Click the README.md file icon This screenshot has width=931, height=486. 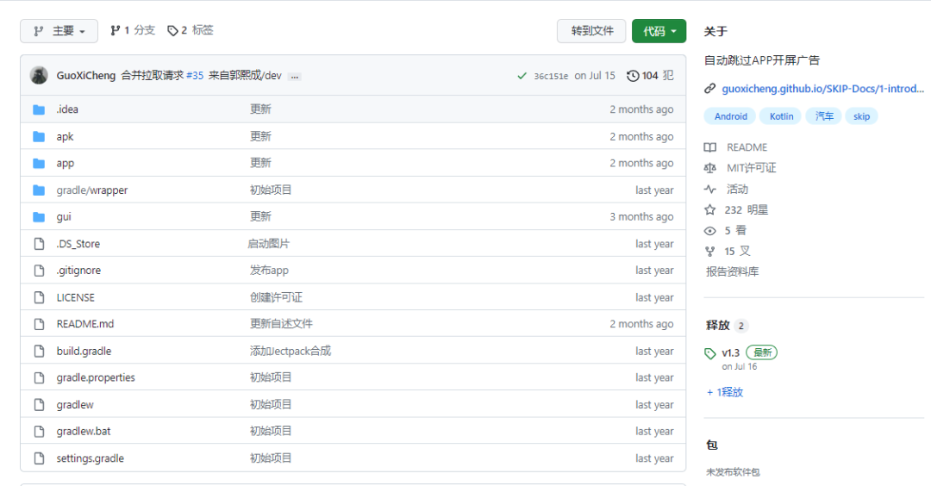[x=39, y=324]
